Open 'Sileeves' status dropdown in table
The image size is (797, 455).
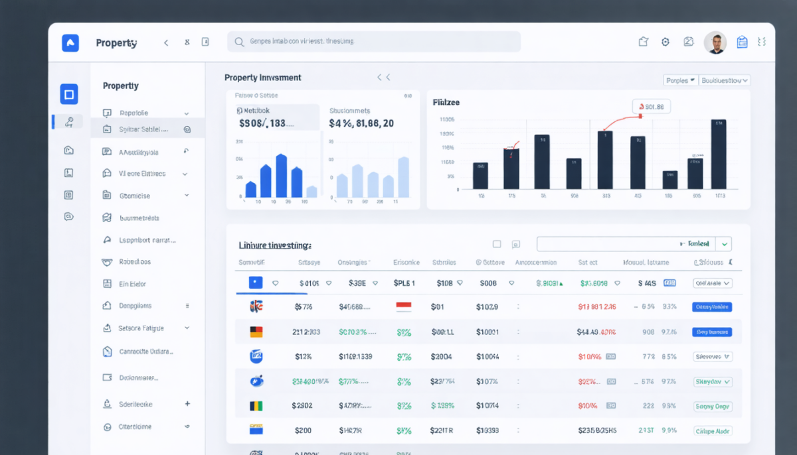click(712, 357)
